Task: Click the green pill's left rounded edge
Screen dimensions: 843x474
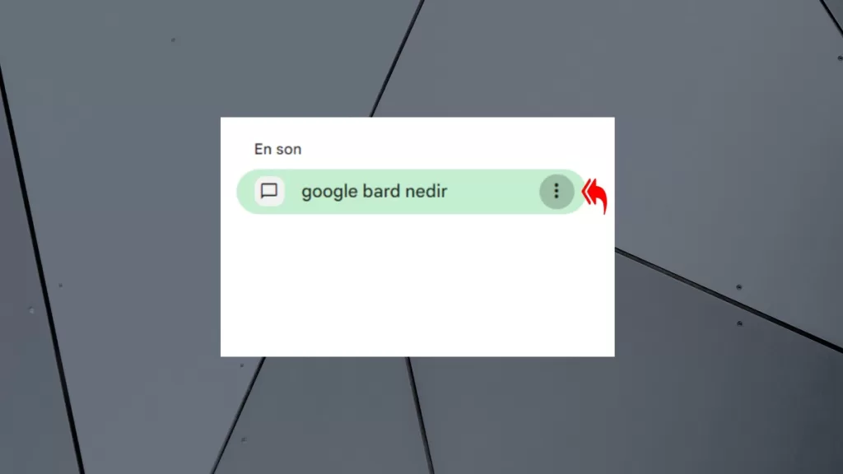Action: click(x=245, y=192)
